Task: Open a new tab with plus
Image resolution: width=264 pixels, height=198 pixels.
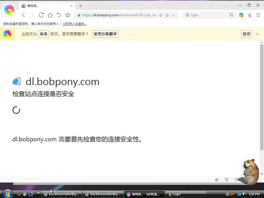Action: [80, 6]
